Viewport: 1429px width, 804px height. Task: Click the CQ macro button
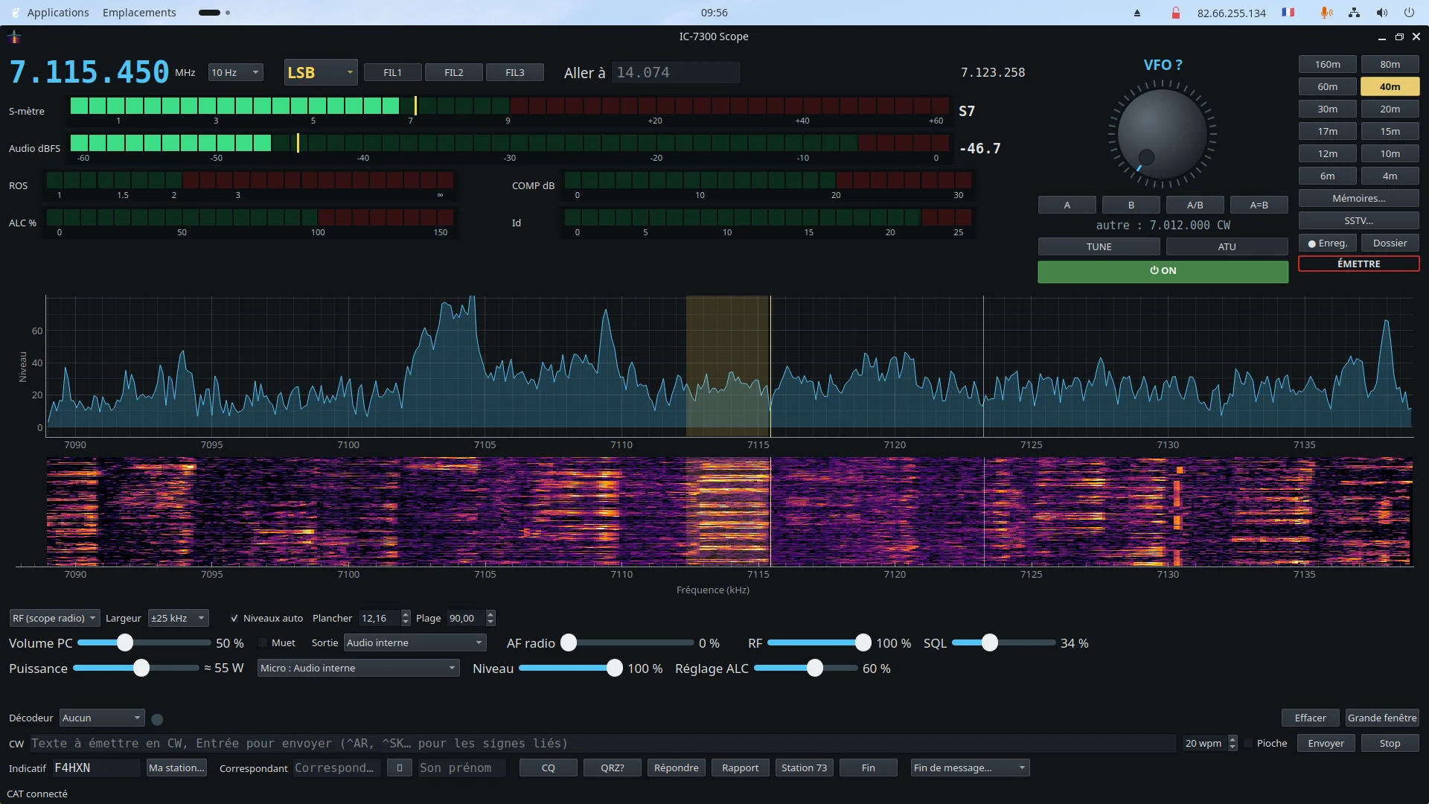(549, 768)
